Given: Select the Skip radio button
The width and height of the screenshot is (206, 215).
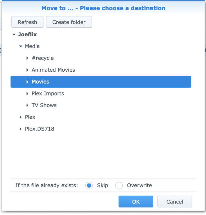Looking at the screenshot, I should coord(89,186).
